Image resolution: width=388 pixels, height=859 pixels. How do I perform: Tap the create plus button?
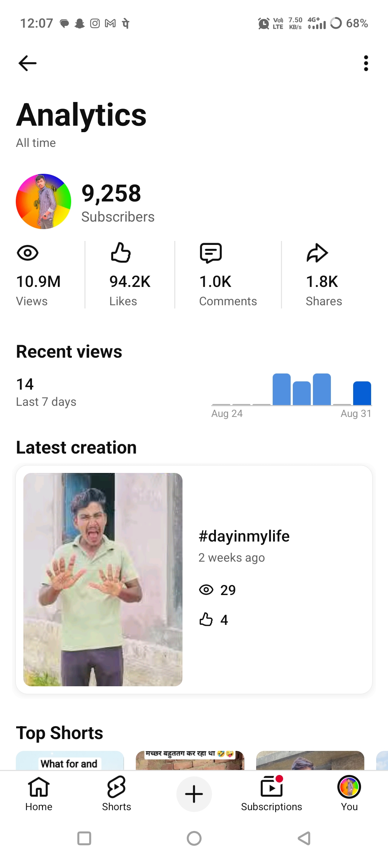194,794
